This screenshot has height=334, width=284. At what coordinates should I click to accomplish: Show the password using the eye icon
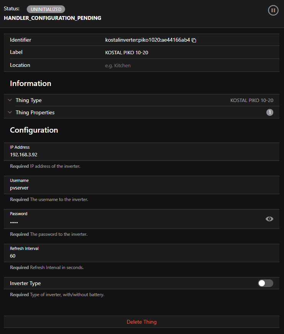269,219
